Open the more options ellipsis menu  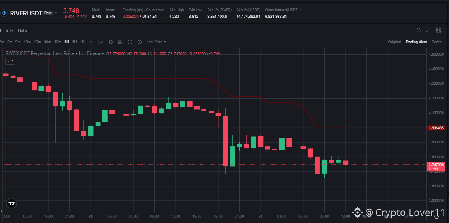pyautogui.click(x=439, y=13)
